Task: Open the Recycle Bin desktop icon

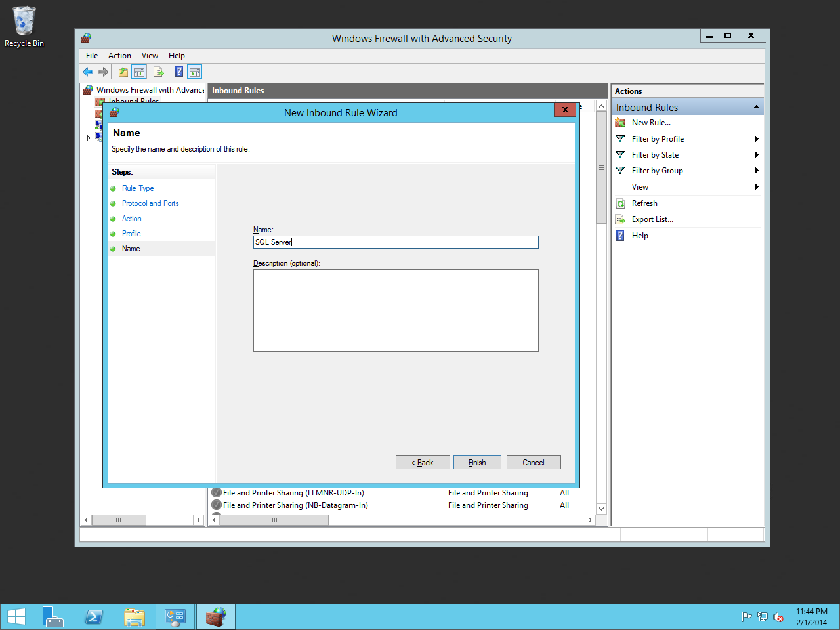Action: pyautogui.click(x=24, y=27)
